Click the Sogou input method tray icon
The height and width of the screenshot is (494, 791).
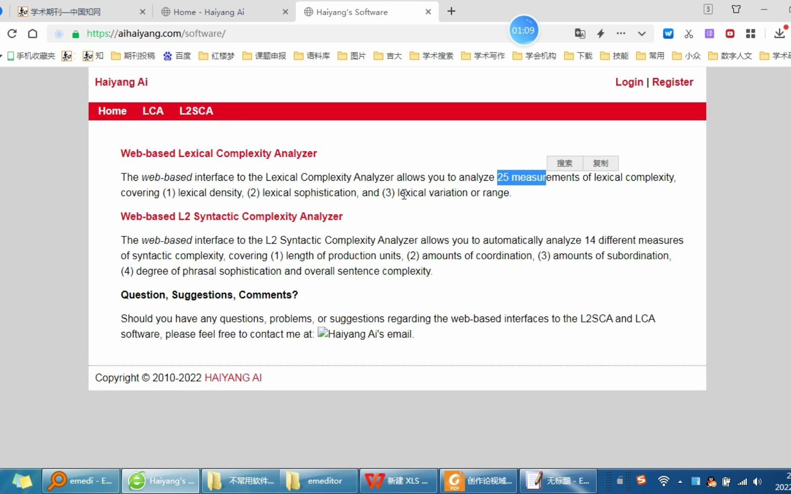[x=641, y=480]
